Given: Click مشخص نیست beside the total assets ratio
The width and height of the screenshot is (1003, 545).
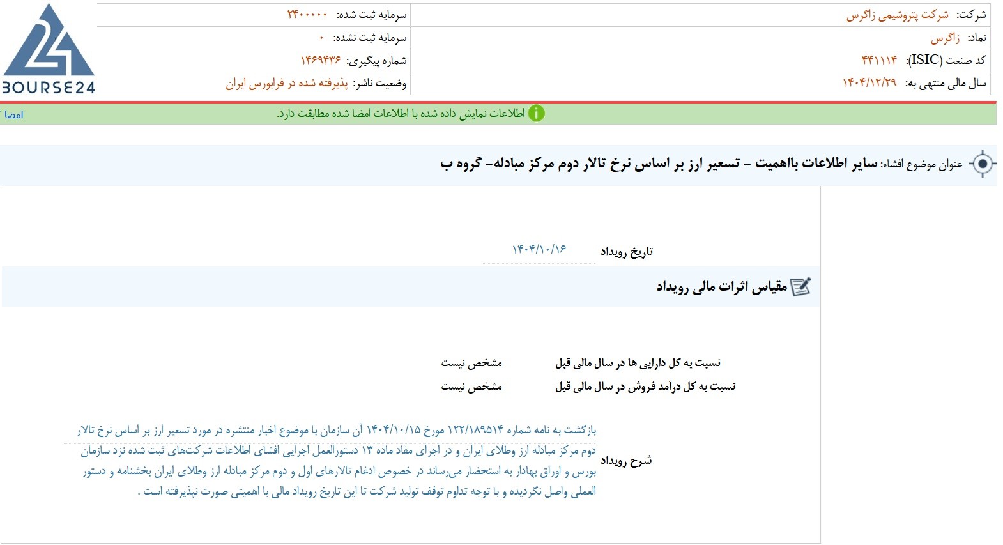Looking at the screenshot, I should [x=471, y=363].
